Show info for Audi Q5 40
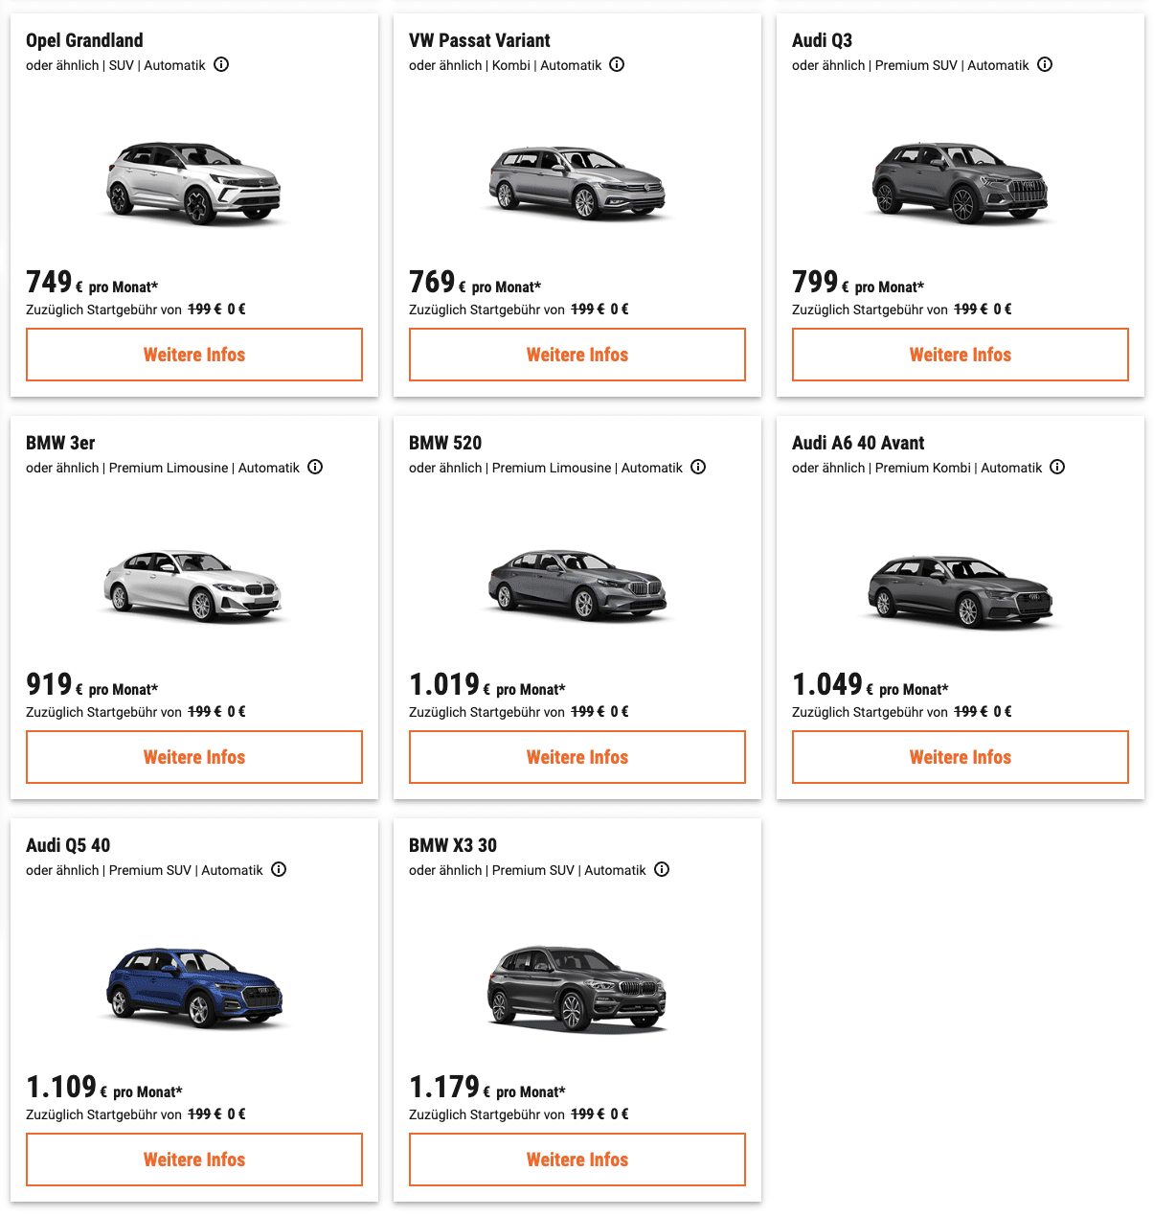Image resolution: width=1176 pixels, height=1217 pixels. tap(279, 870)
